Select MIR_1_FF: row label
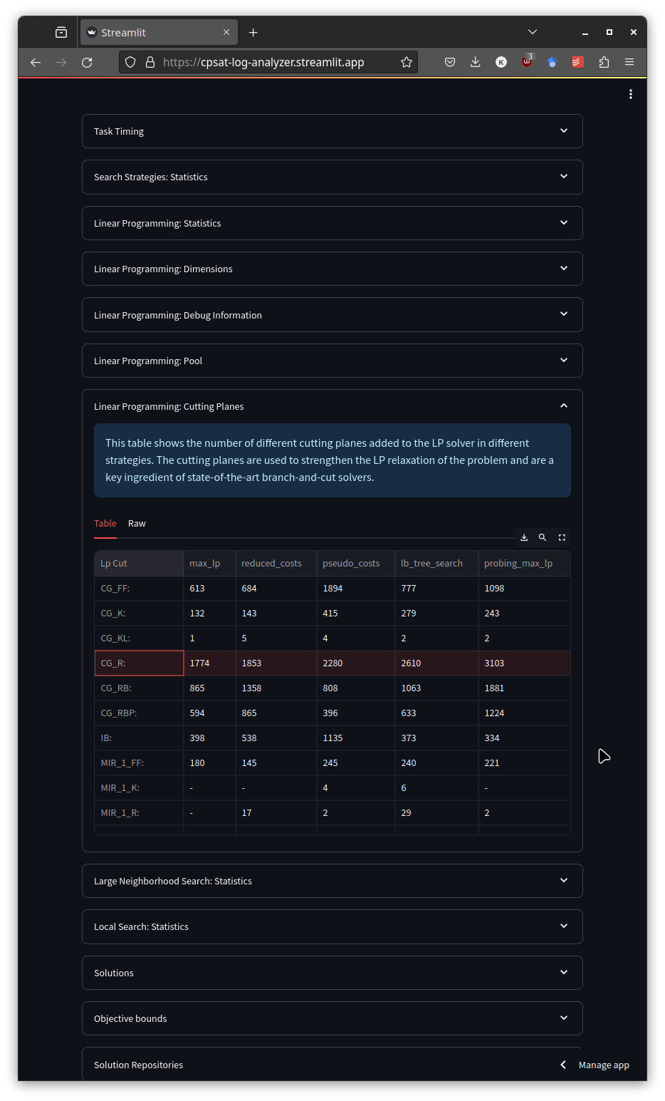This screenshot has height=1101, width=665. tap(139, 763)
